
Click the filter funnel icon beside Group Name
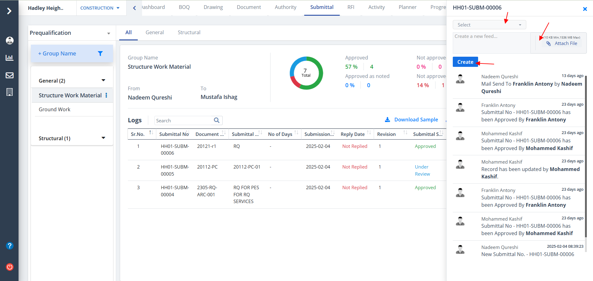(x=100, y=54)
